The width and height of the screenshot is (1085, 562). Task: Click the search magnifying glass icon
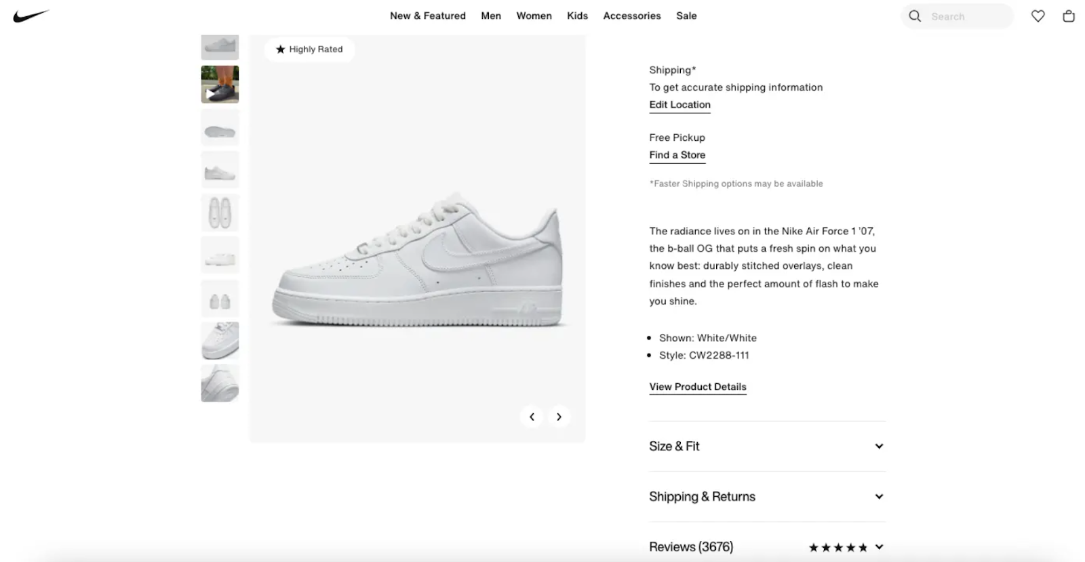pyautogui.click(x=915, y=16)
